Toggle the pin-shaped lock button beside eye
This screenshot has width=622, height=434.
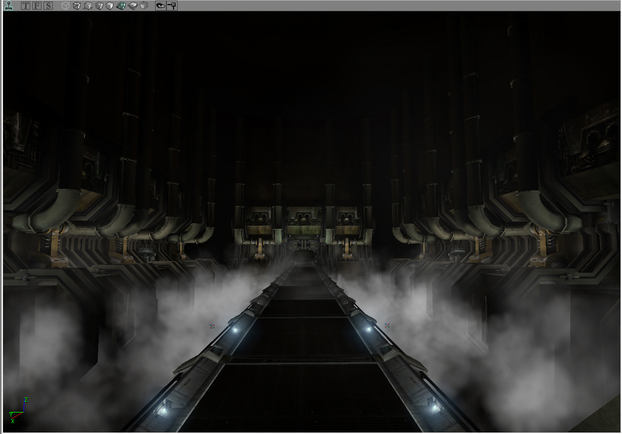(x=172, y=6)
